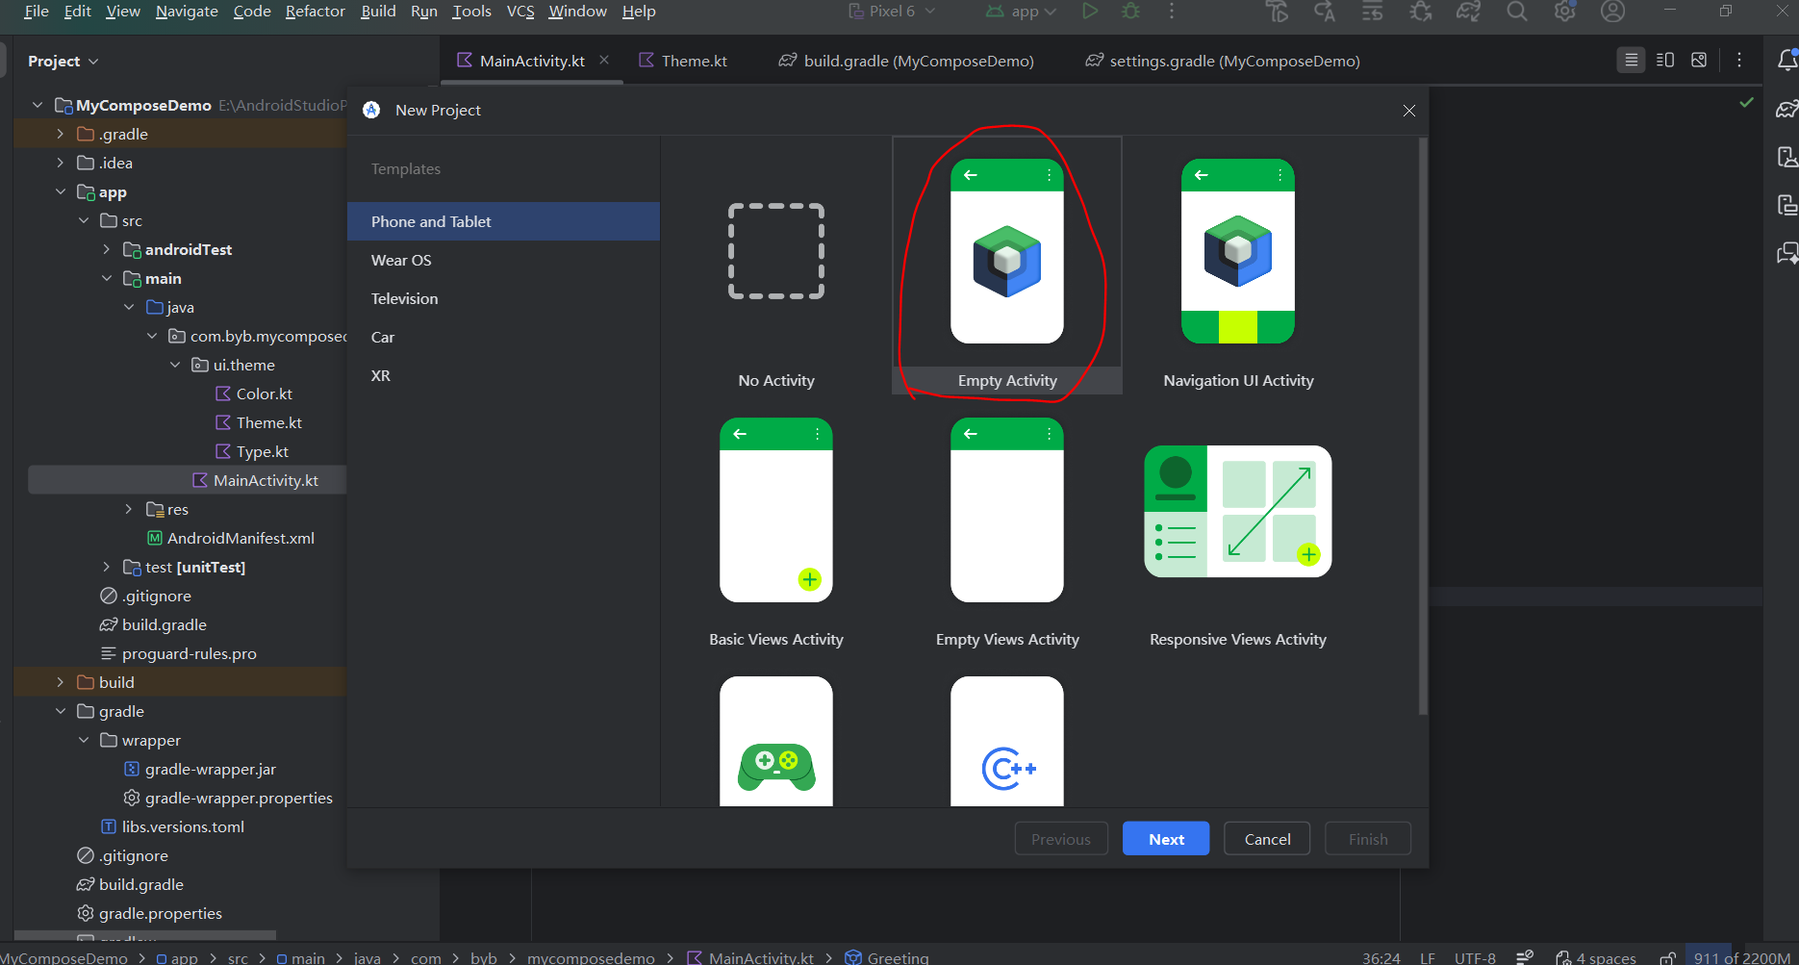1799x965 pixels.
Task: Click the Previous button
Action: (x=1061, y=839)
